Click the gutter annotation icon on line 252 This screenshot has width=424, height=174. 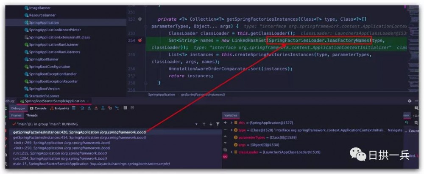pyautogui.click(x=140, y=19)
